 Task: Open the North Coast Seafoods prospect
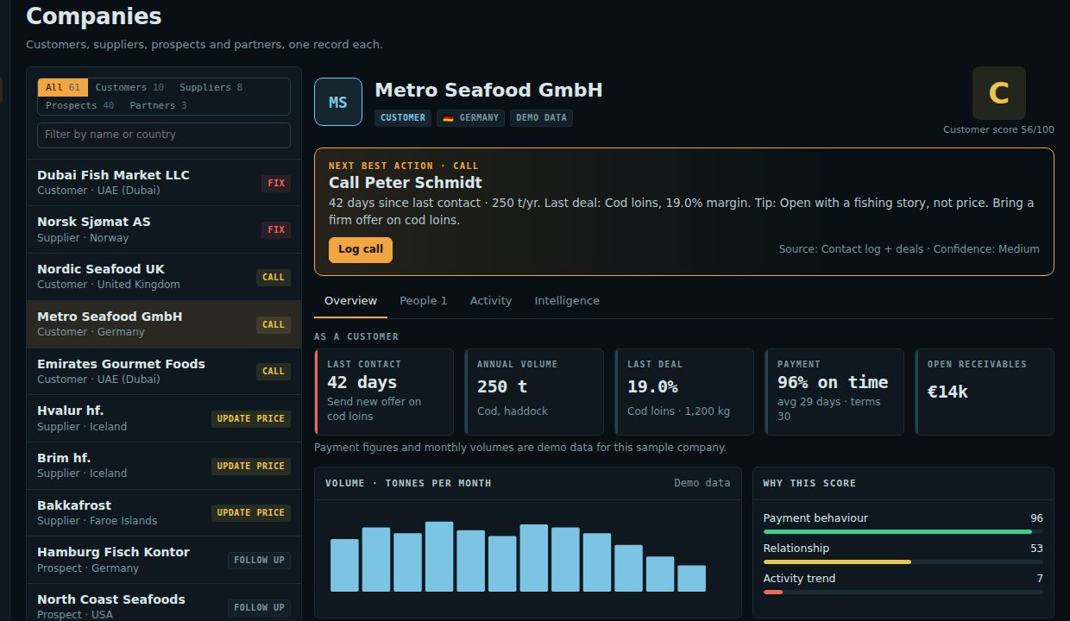coord(164,604)
